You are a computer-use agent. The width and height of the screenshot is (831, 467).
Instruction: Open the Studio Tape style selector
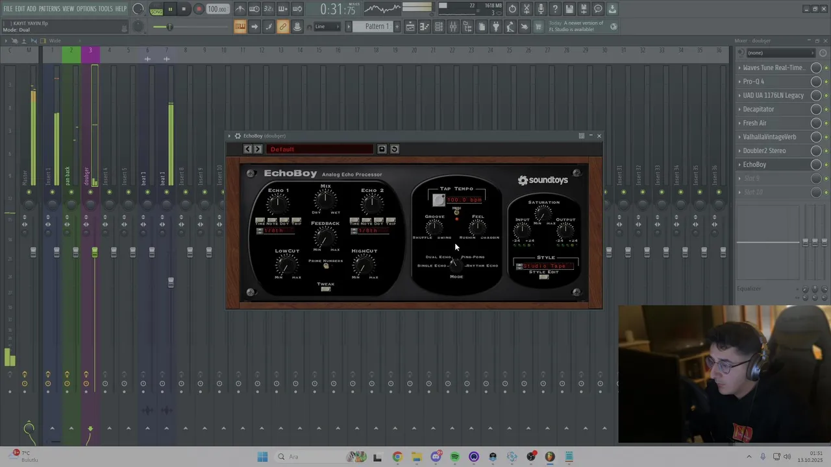(545, 266)
